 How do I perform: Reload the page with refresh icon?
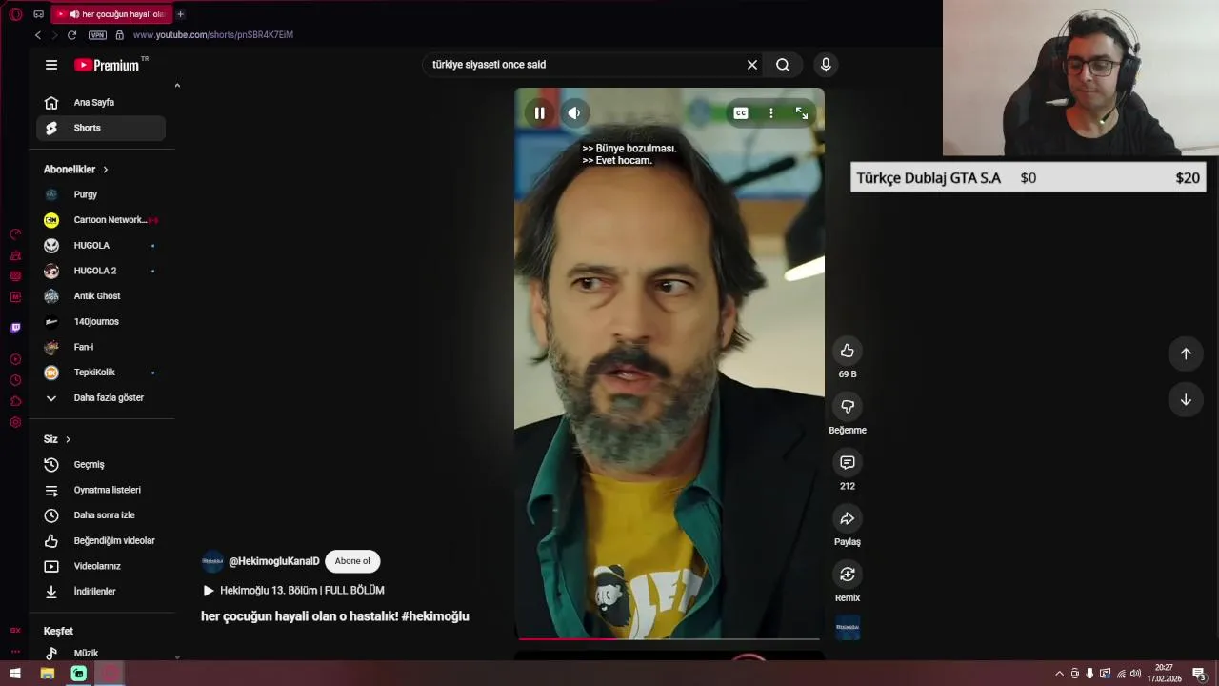71,35
